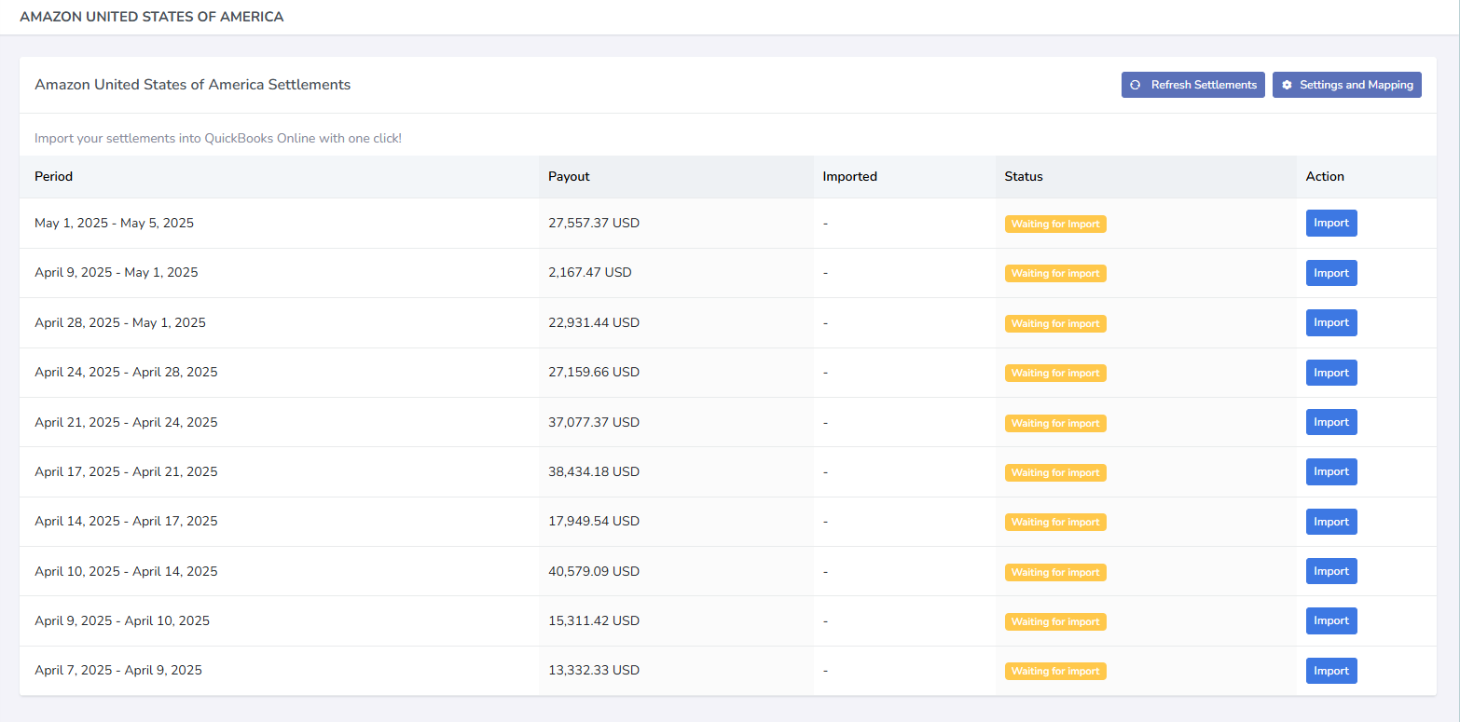This screenshot has height=722, width=1460.
Task: Click Waiting for import badge for 40,579.09 USD
Action: 1055,572
